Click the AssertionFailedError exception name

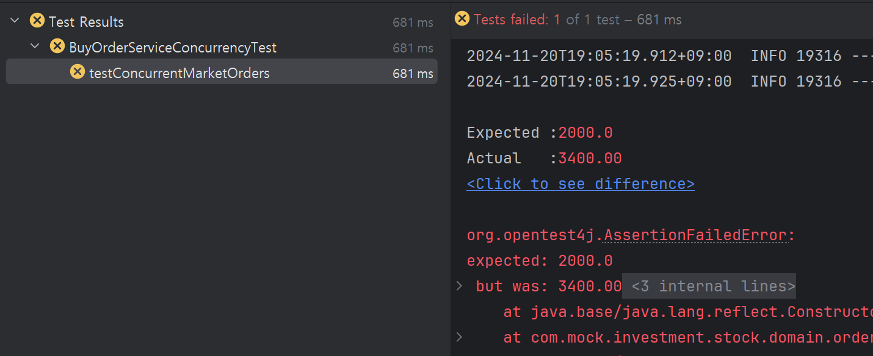pyautogui.click(x=695, y=235)
